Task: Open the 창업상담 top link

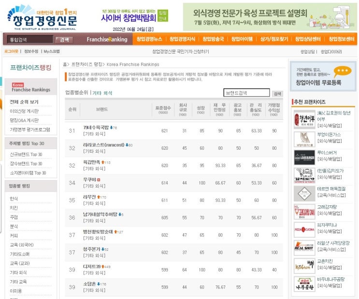Action: 307,52
